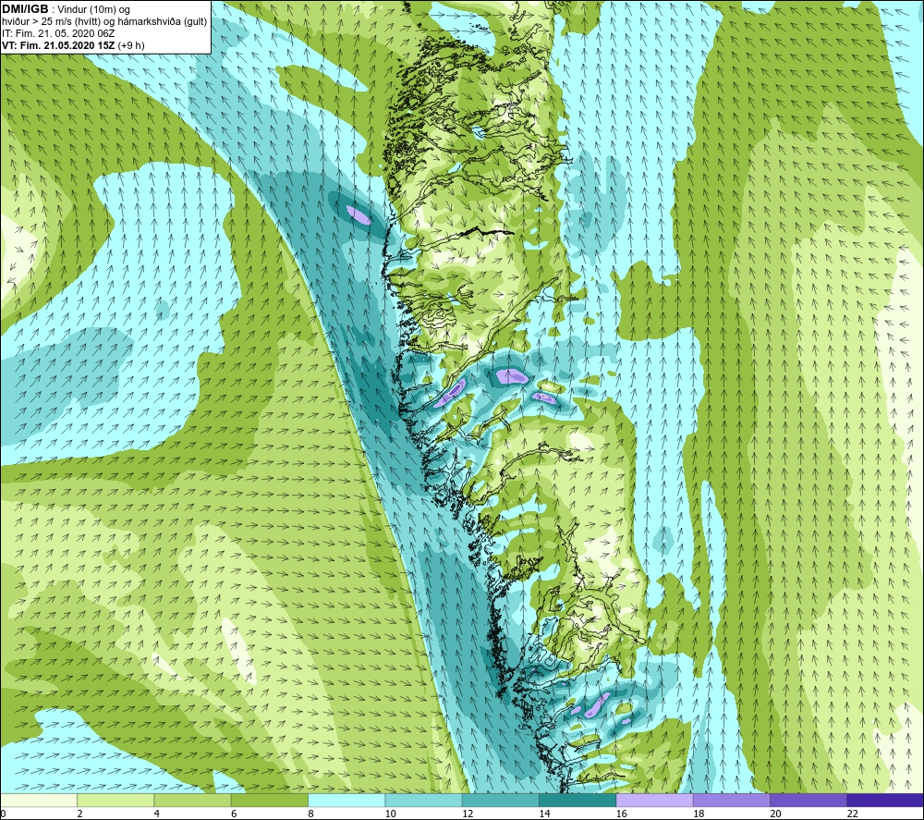Image resolution: width=924 pixels, height=820 pixels.
Task: Click the legend scale label 10
Action: 391,814
